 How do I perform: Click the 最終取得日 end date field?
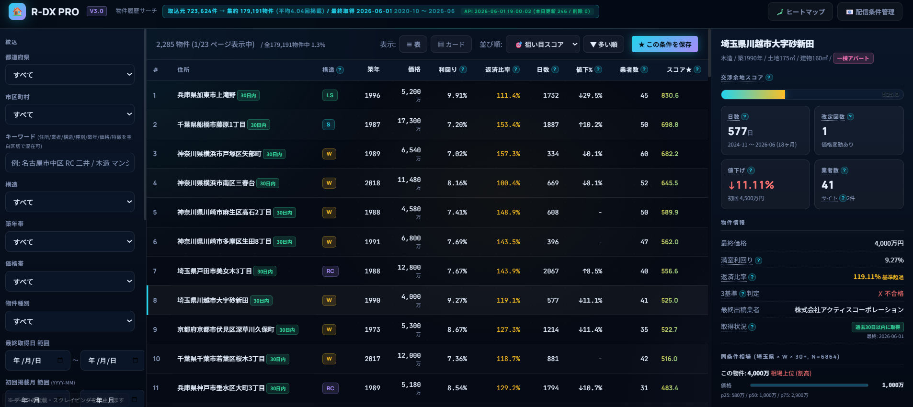112,361
